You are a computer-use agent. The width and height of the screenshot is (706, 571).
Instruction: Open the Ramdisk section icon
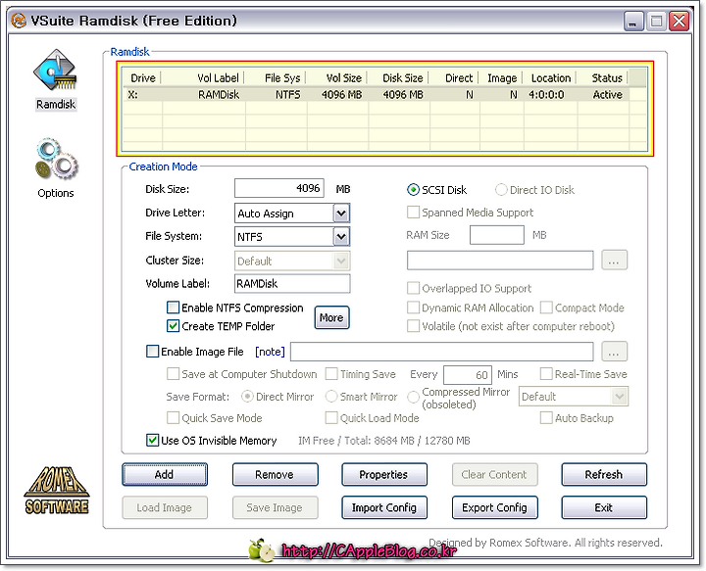pos(55,71)
